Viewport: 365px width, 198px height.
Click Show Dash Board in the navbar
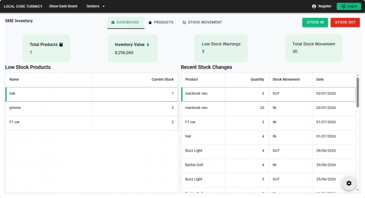(63, 6)
